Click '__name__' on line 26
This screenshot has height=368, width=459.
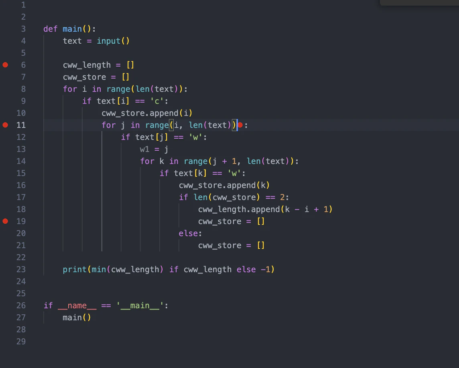pyautogui.click(x=77, y=306)
